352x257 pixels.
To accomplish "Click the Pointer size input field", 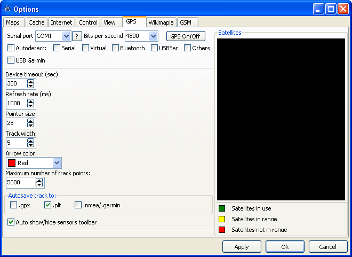I will click(x=16, y=123).
